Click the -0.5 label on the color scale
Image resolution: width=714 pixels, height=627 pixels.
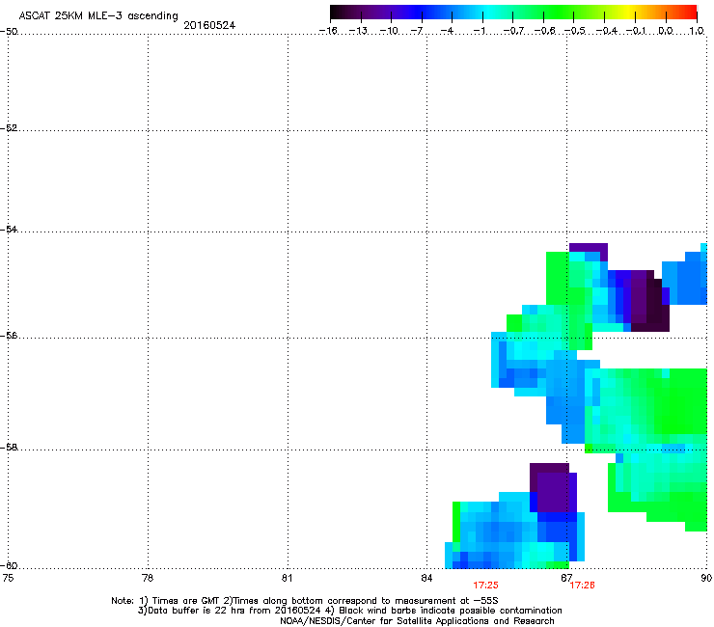575,31
